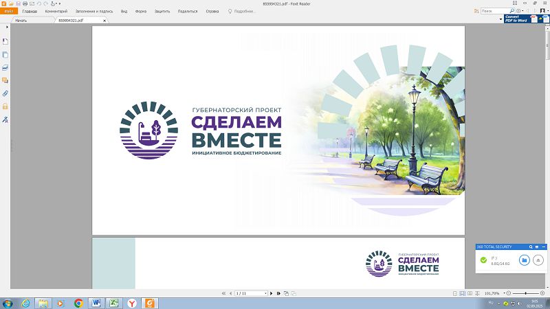
Task: Open the Комментарий ribbon tab
Action: click(56, 12)
